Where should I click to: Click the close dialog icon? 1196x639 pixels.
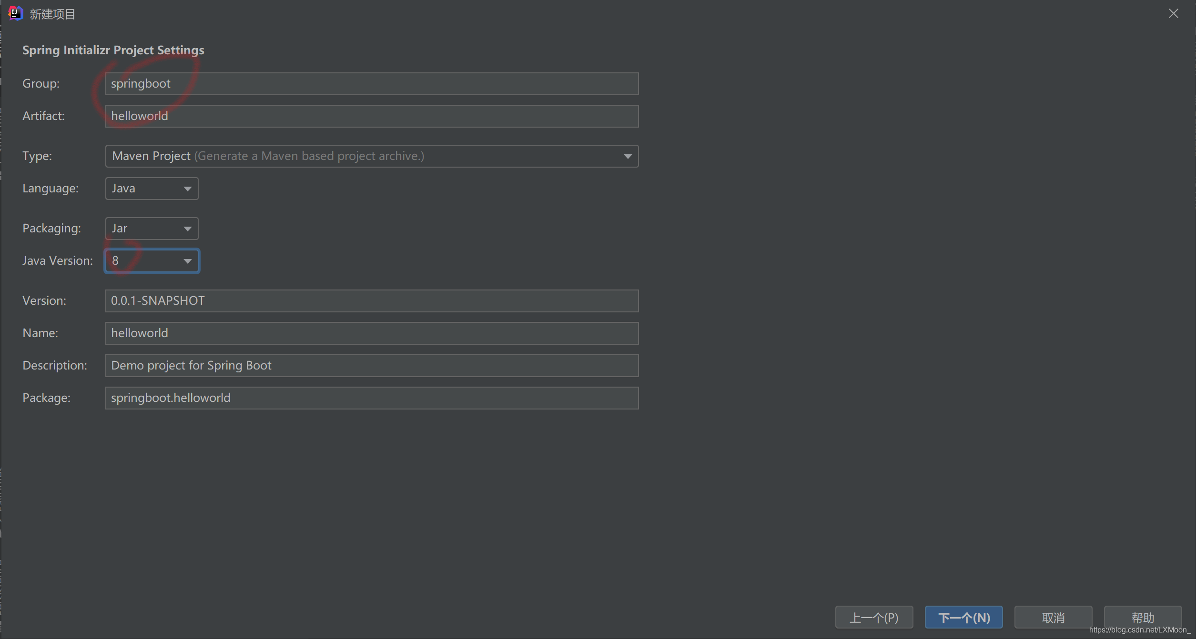pyautogui.click(x=1174, y=13)
